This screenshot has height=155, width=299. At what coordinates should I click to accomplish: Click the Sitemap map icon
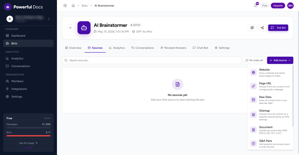coord(253,115)
